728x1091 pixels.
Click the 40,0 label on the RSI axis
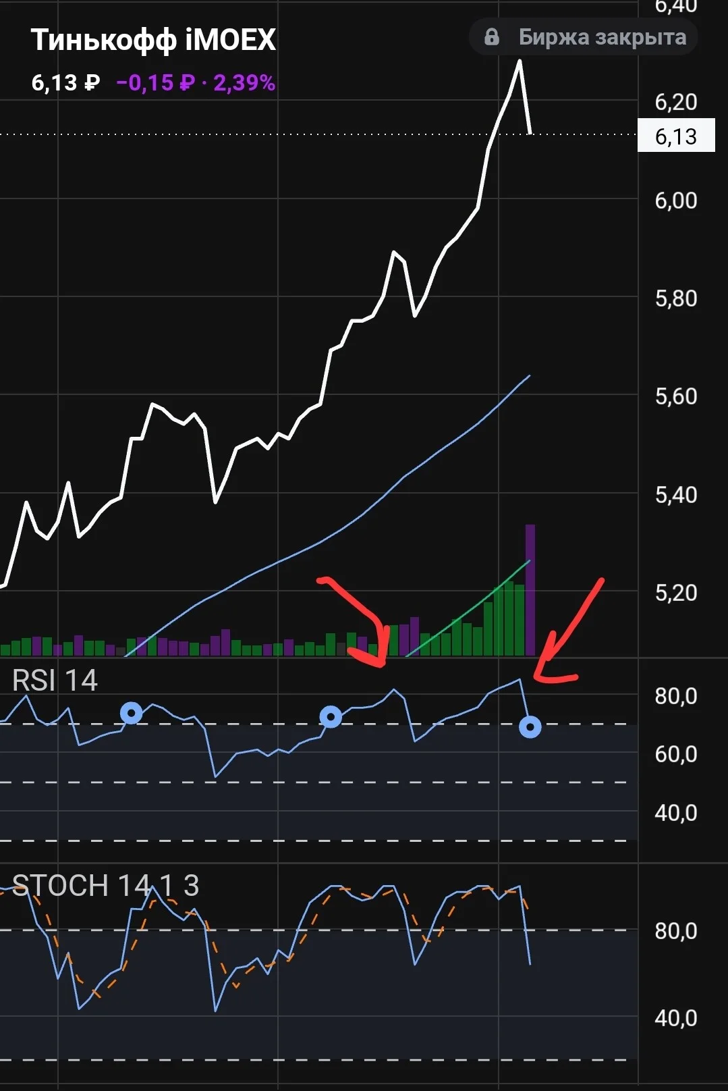[x=676, y=813]
